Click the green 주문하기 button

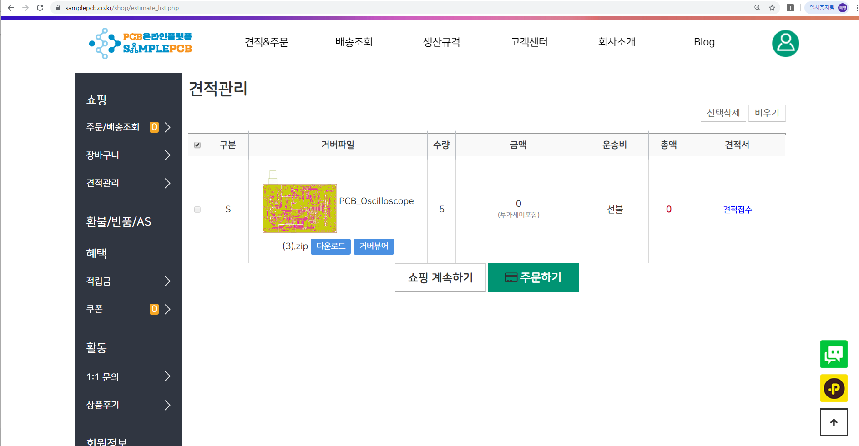[534, 277]
